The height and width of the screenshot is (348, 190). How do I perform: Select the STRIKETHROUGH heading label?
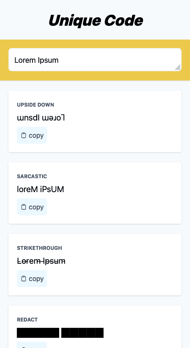pyautogui.click(x=40, y=248)
